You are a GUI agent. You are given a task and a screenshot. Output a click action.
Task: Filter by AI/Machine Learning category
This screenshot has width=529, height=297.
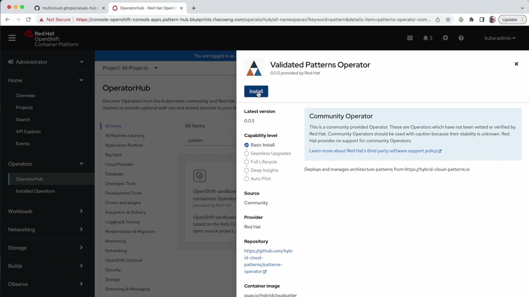[x=125, y=136]
